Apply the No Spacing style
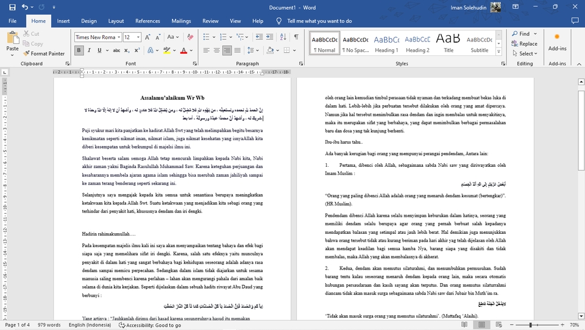Screen dimensions: 585x330 [x=355, y=43]
